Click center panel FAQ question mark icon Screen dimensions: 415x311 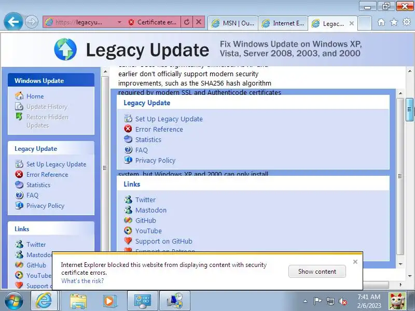tap(128, 150)
